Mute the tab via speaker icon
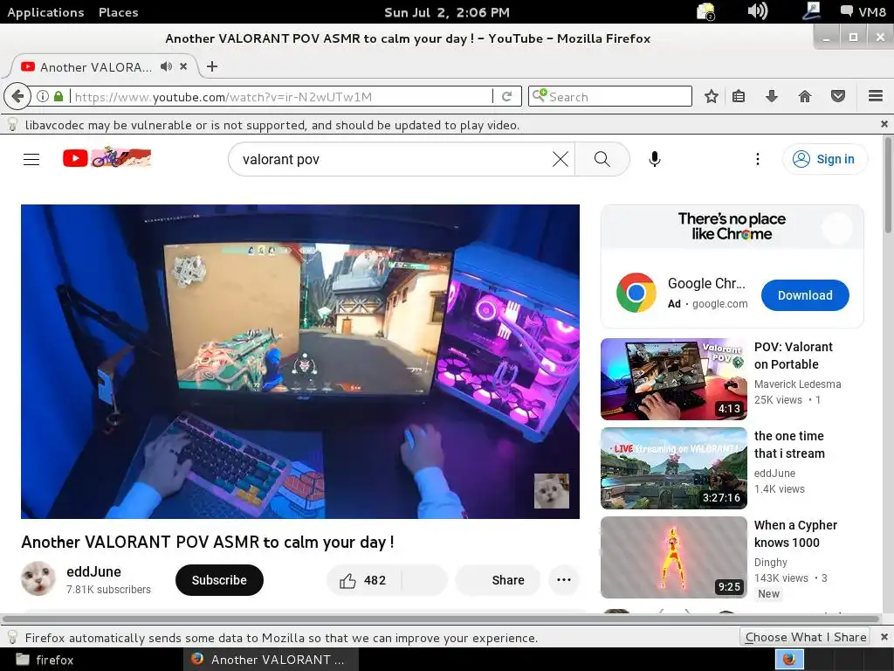 tap(166, 66)
